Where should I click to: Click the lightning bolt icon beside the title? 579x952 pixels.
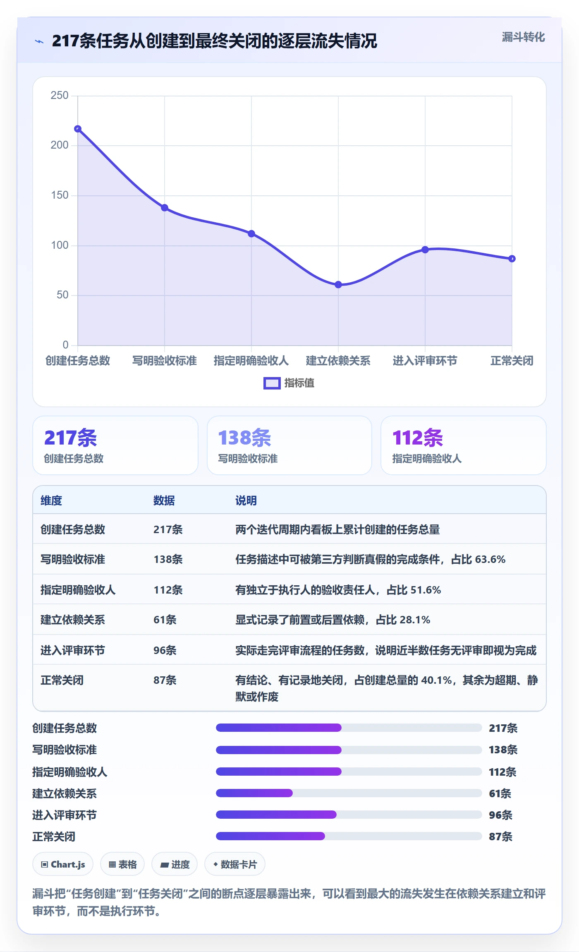[39, 41]
